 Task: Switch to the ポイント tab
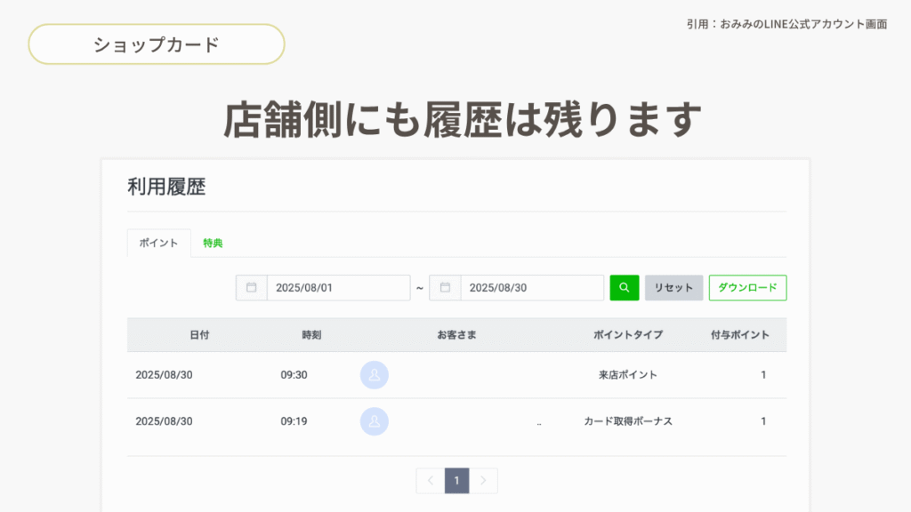158,244
